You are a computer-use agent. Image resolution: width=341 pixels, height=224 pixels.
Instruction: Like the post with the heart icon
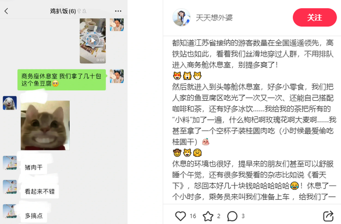pyautogui.click(x=181, y=216)
